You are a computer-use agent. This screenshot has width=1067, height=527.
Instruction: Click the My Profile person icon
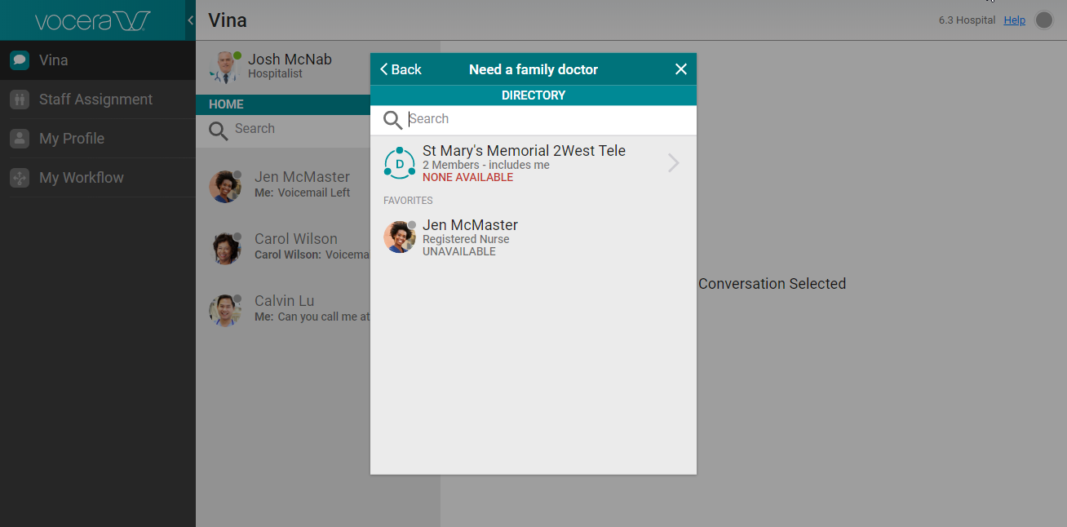20,139
